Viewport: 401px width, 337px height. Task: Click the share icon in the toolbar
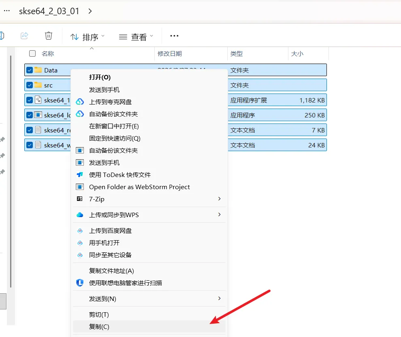pyautogui.click(x=24, y=36)
